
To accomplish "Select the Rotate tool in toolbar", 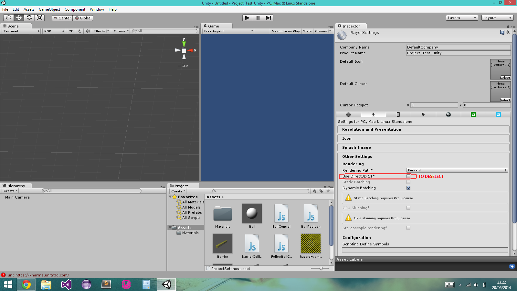I will [29, 18].
